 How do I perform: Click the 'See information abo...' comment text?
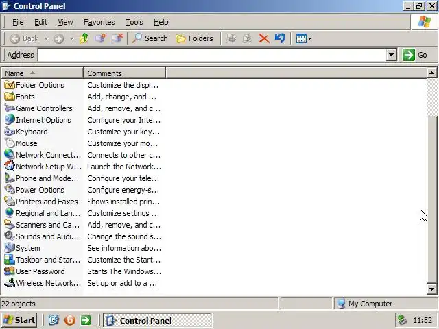[124, 248]
